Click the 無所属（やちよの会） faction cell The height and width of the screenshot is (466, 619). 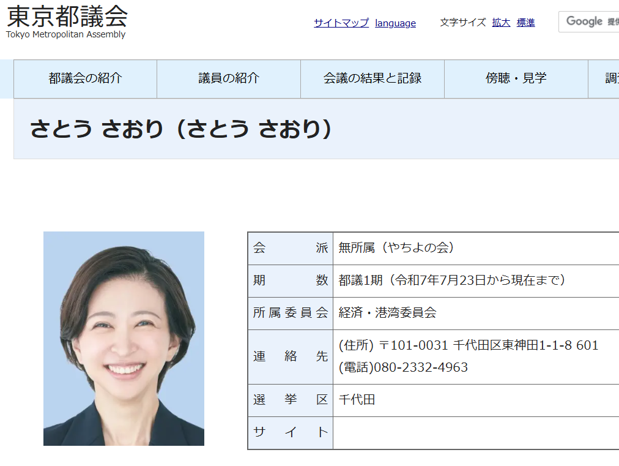pos(396,248)
